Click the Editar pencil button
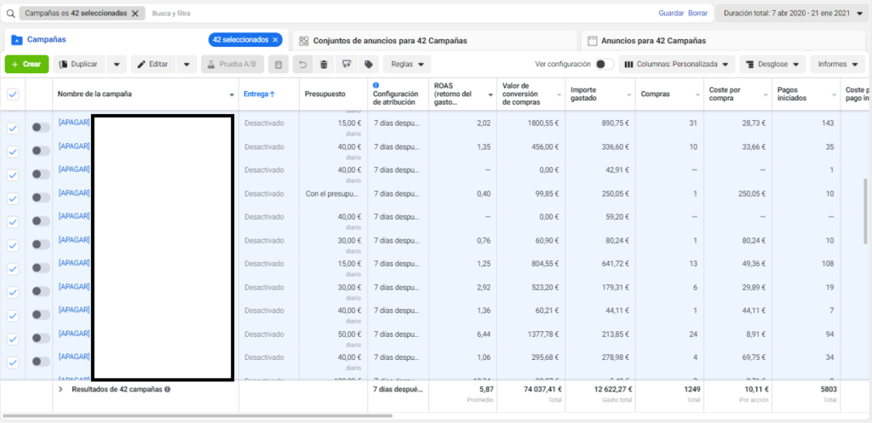This screenshot has height=423, width=872. point(153,65)
